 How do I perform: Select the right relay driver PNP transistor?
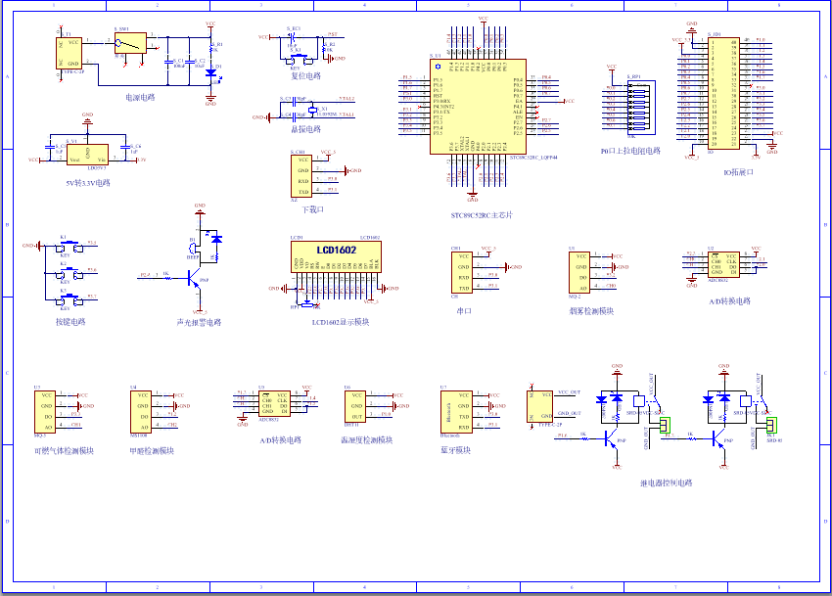(717, 438)
